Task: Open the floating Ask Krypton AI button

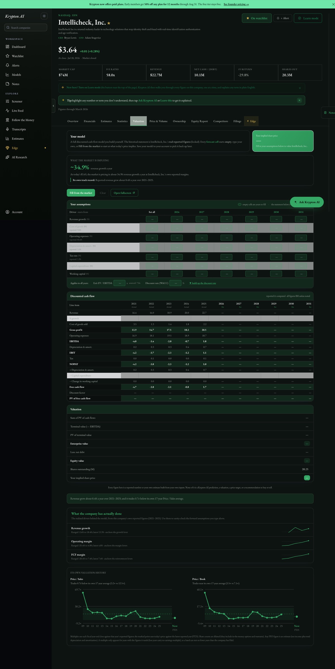Action: coord(307,202)
